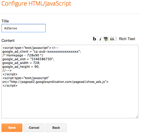This screenshot has width=141, height=134.
Task: Focus the Title field containing AdSense
Action: (x=24, y=28)
